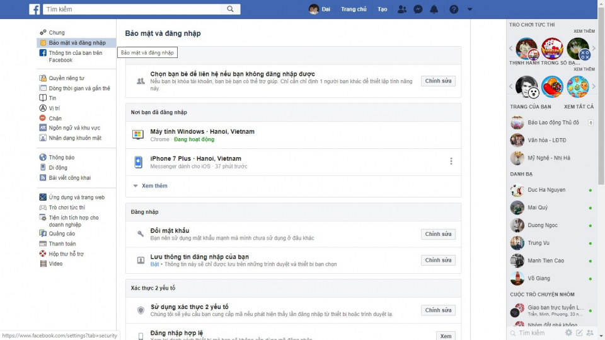
Task: Open the help question mark menu
Action: tap(453, 9)
